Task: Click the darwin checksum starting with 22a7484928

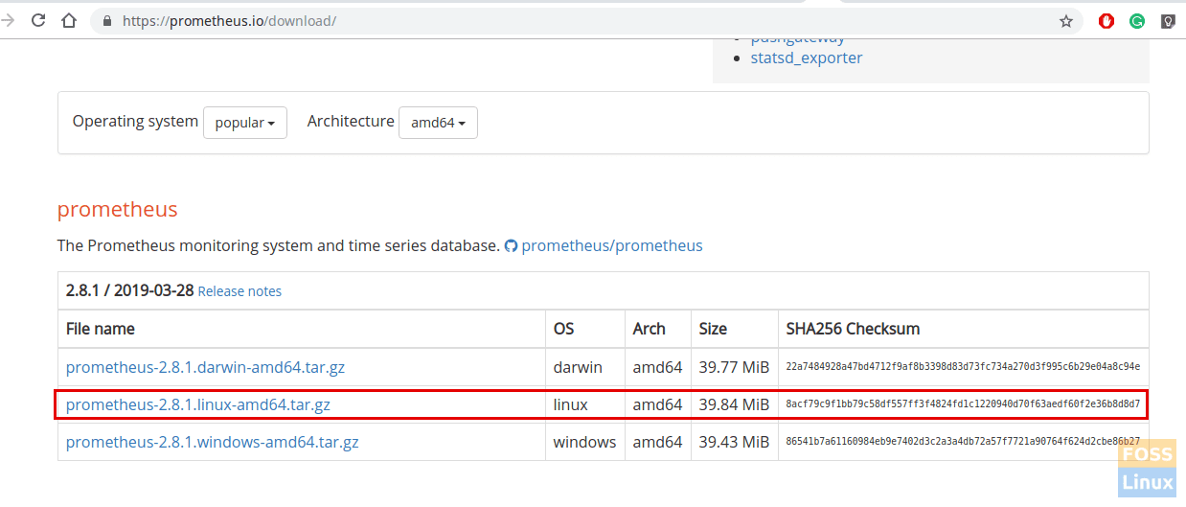Action: (x=963, y=366)
